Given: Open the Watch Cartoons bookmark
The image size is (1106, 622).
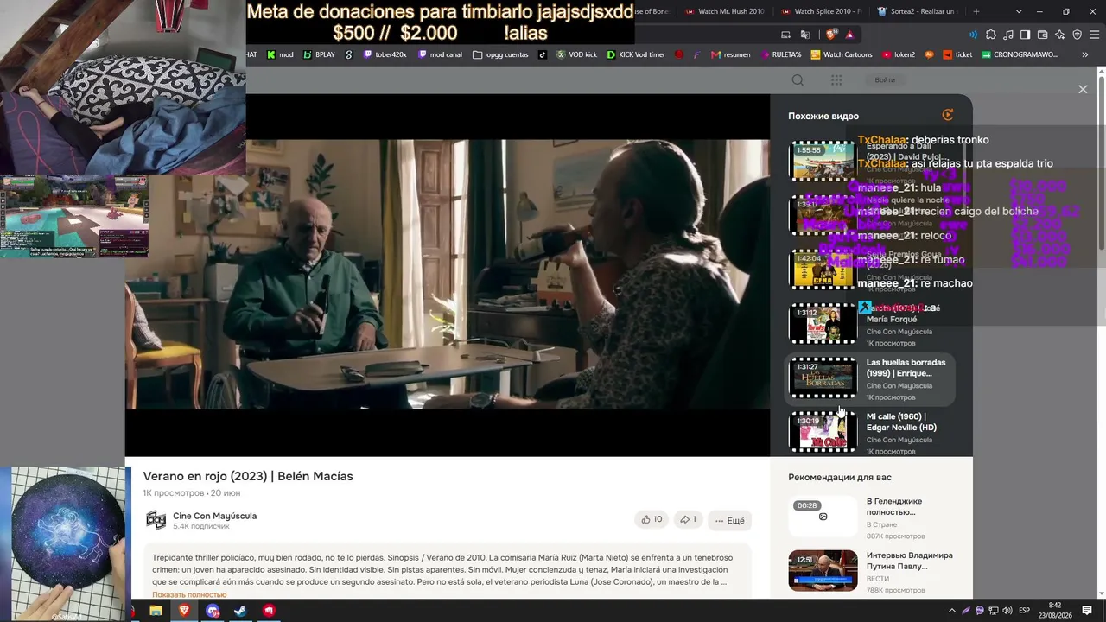Looking at the screenshot, I should pos(841,54).
